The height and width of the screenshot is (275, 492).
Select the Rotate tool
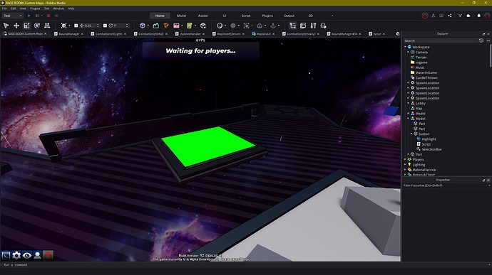[36, 26]
